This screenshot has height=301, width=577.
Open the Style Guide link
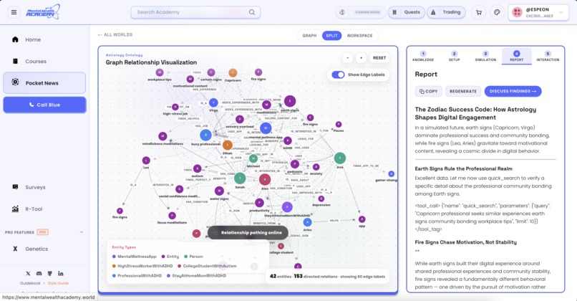(58, 283)
